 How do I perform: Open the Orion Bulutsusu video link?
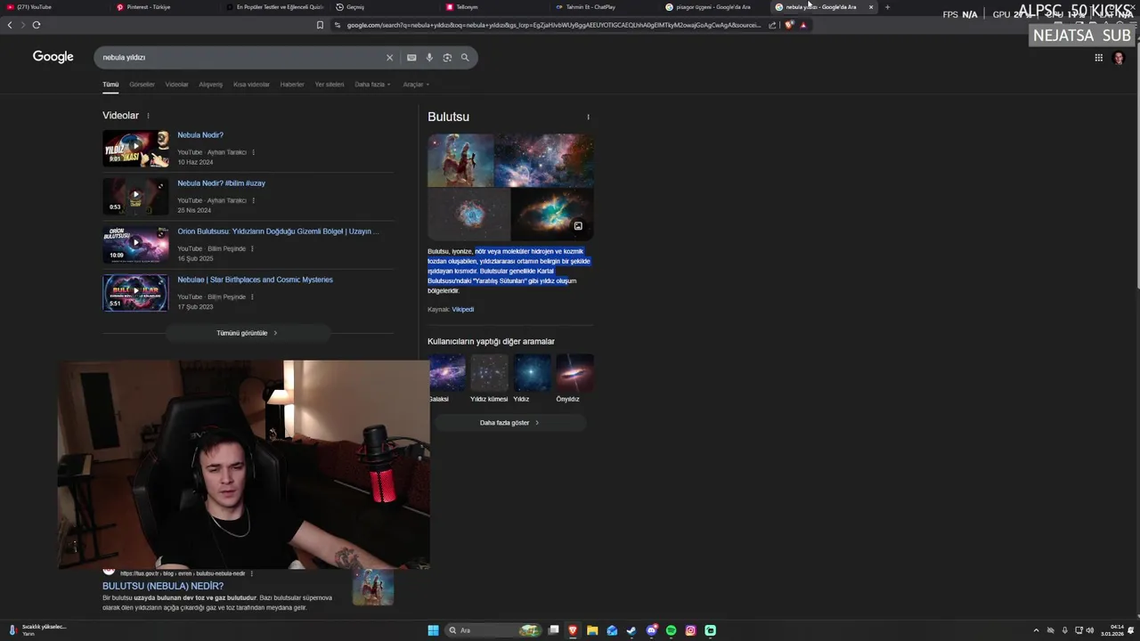click(x=278, y=231)
